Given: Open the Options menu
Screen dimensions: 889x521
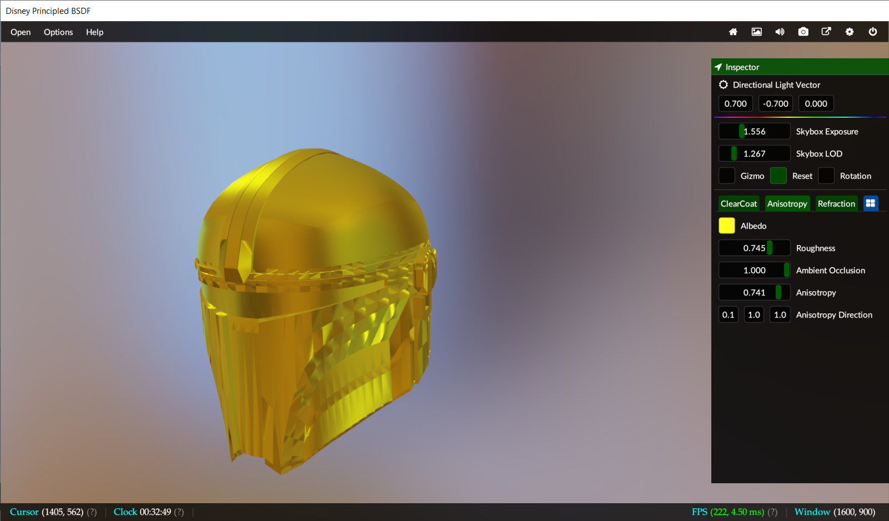Looking at the screenshot, I should coord(58,32).
